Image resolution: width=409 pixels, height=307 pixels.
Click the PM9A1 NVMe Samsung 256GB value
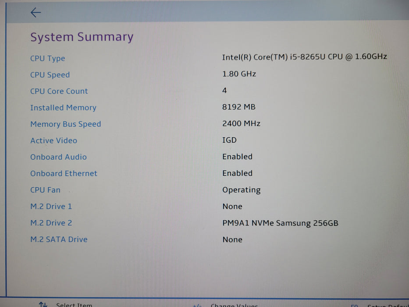pyautogui.click(x=280, y=223)
